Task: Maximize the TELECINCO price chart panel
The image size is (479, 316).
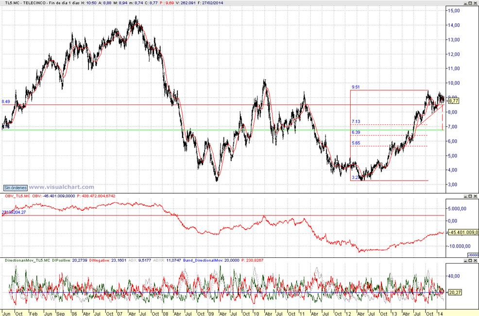Action: point(470,3)
